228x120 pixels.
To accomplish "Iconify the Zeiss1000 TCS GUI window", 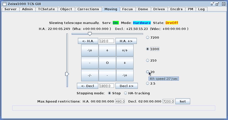I will coord(212,4).
